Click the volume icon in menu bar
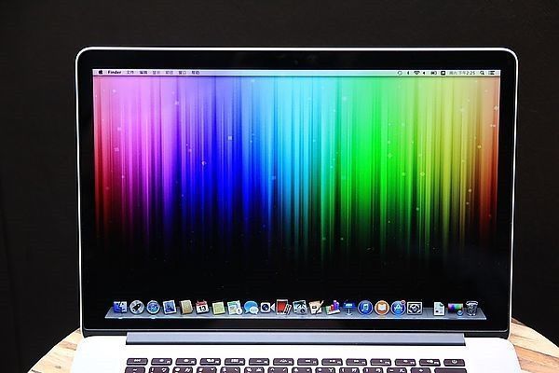559x373 pixels. coord(424,73)
